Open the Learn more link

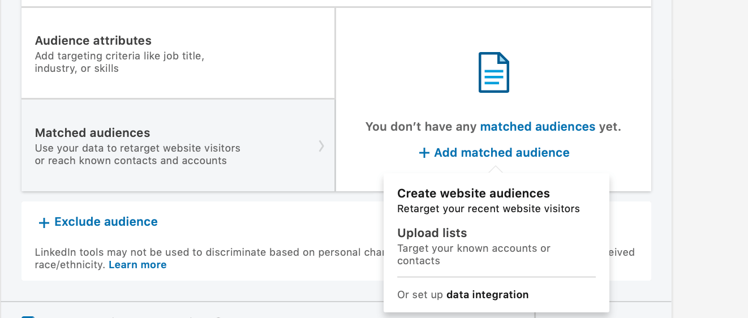click(x=137, y=265)
